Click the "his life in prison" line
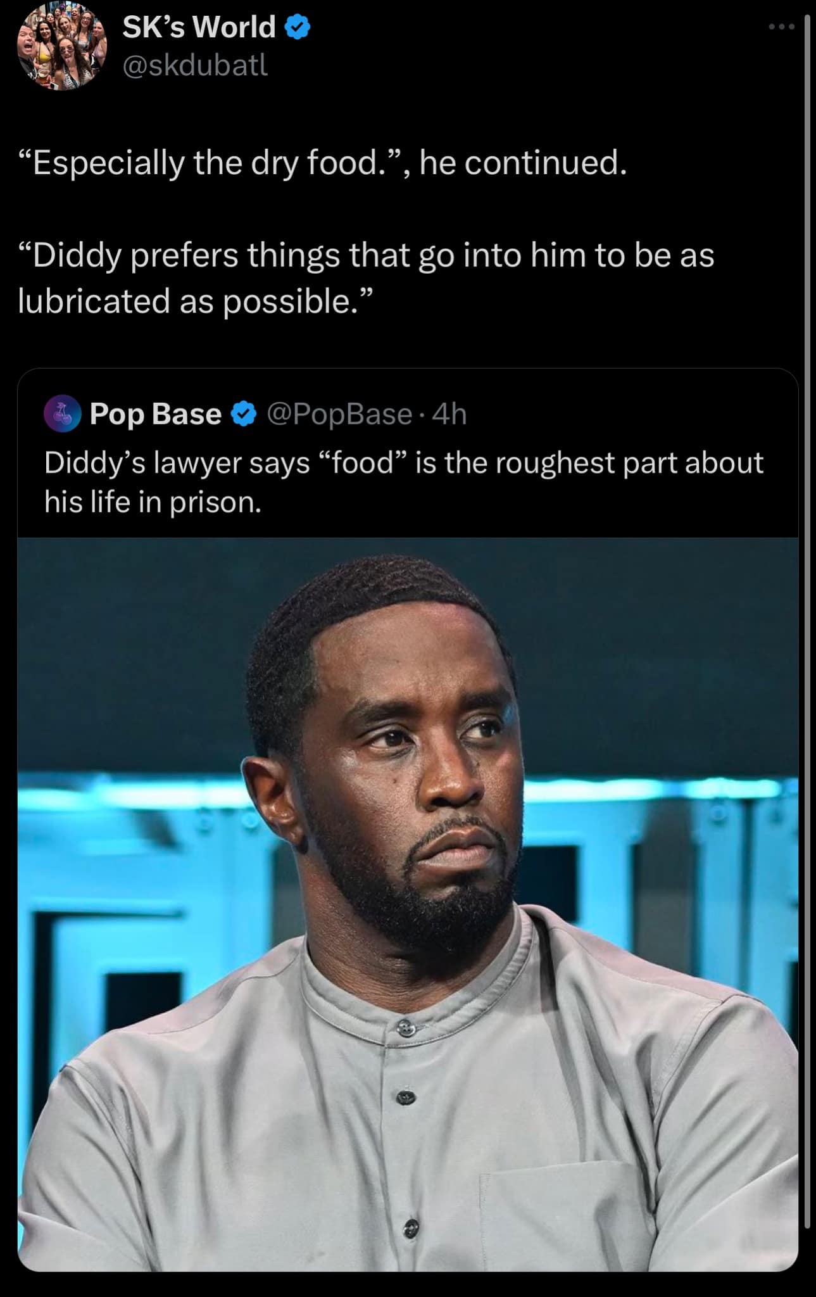The height and width of the screenshot is (1297, 816). [x=153, y=502]
